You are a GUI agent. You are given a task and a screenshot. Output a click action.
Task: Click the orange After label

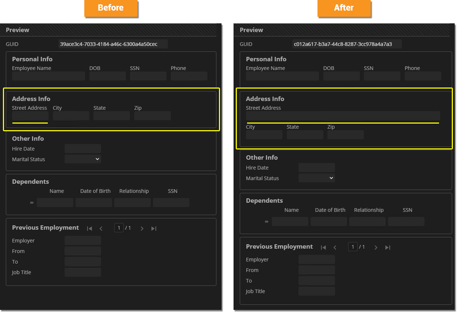coord(344,8)
